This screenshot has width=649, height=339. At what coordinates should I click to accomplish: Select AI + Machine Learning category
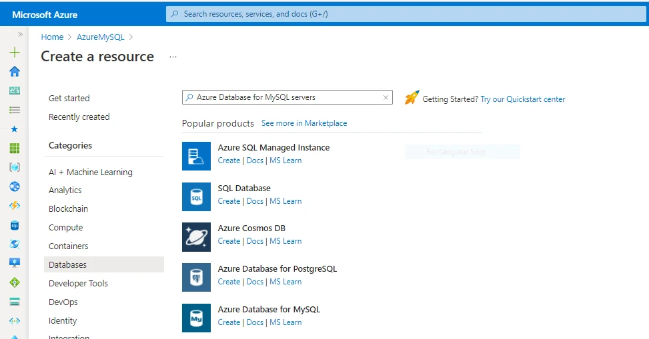pyautogui.click(x=91, y=172)
